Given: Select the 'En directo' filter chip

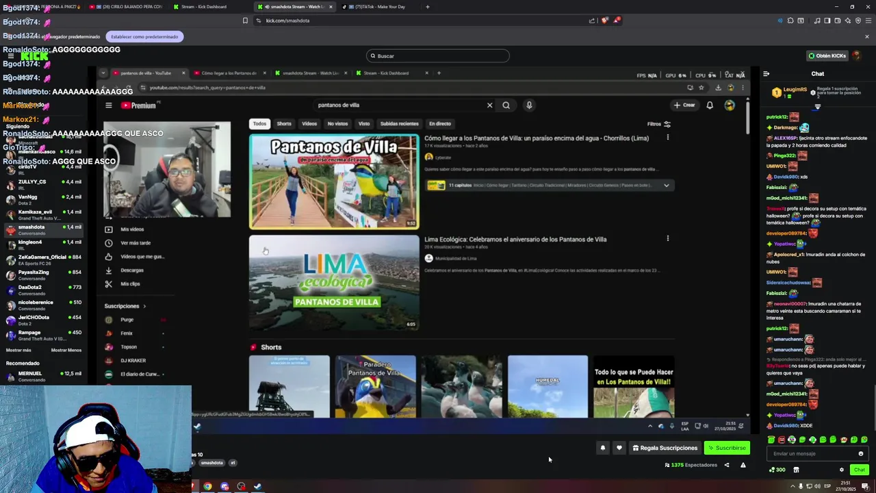Looking at the screenshot, I should click(x=440, y=124).
